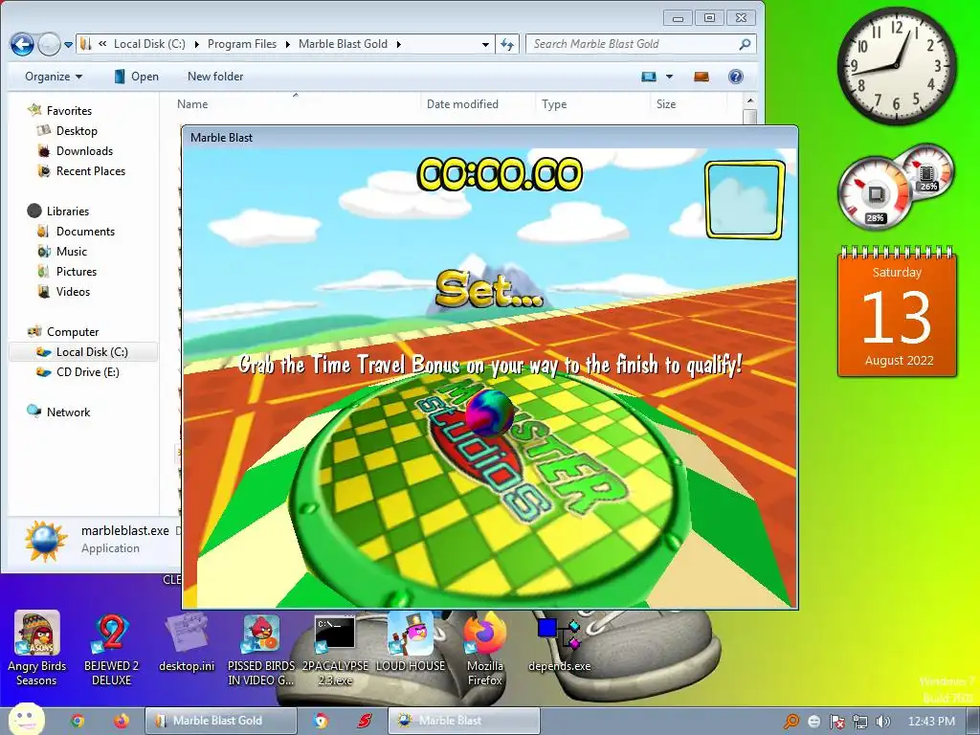
Task: Click Action Center flag tray icon
Action: (x=836, y=722)
